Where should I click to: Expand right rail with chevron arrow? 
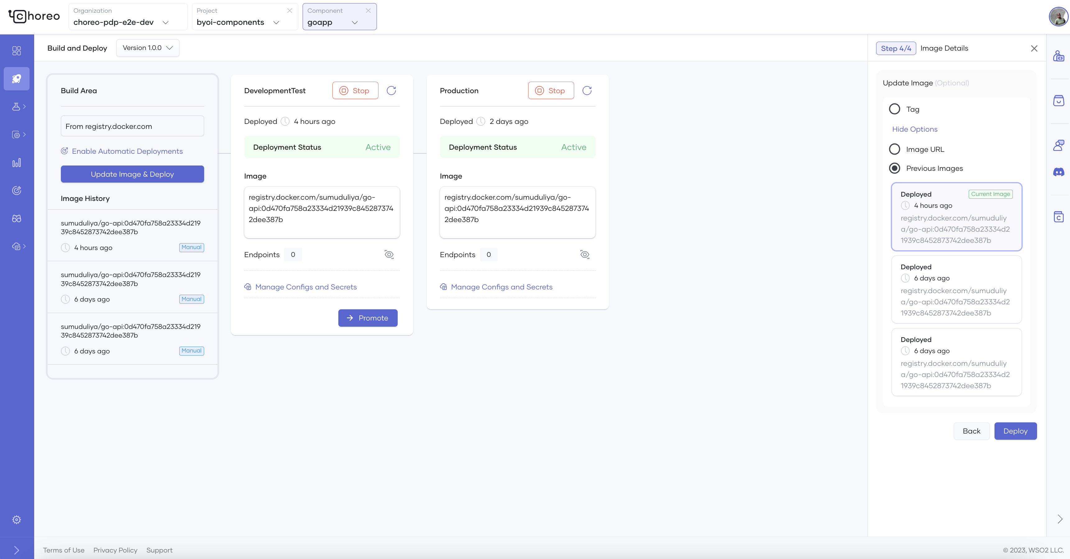coord(1060,519)
